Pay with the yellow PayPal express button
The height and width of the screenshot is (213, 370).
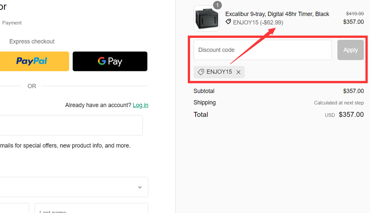point(31,61)
